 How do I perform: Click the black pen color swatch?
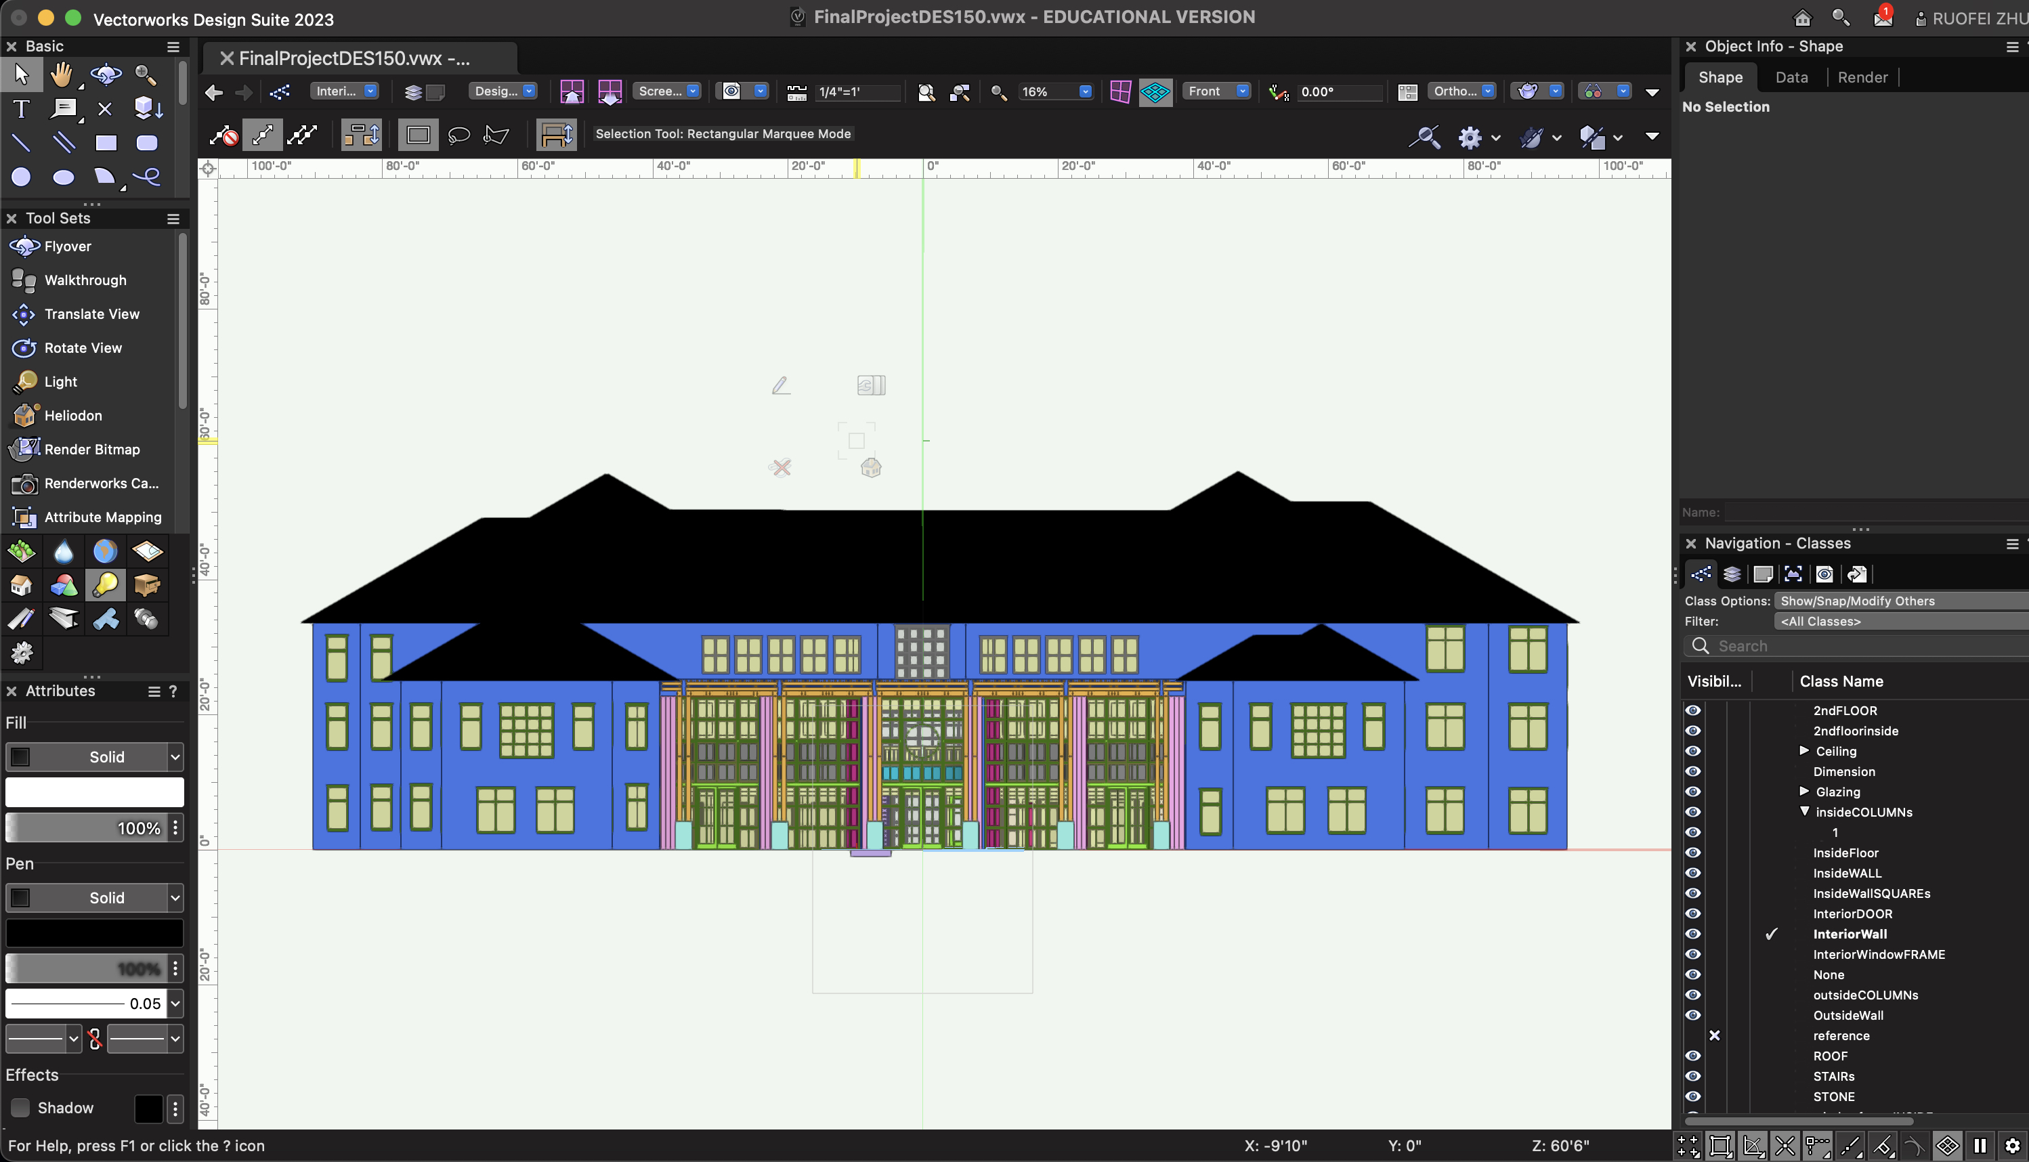95,932
